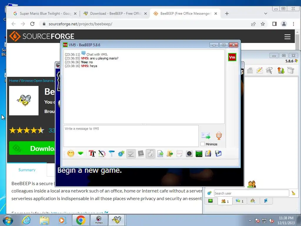Viewport: 301px width, 226px height.
Task: Select the chats tab showing 1
Action: pyautogui.click(x=239, y=201)
